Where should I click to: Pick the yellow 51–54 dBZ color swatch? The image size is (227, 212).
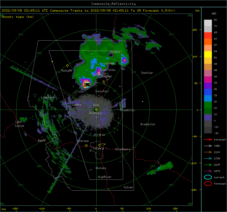208,54
